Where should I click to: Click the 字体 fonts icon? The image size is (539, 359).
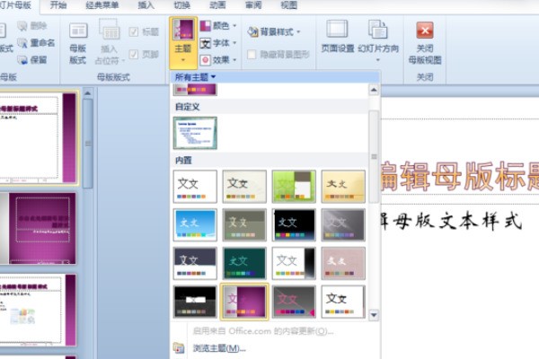(x=205, y=43)
